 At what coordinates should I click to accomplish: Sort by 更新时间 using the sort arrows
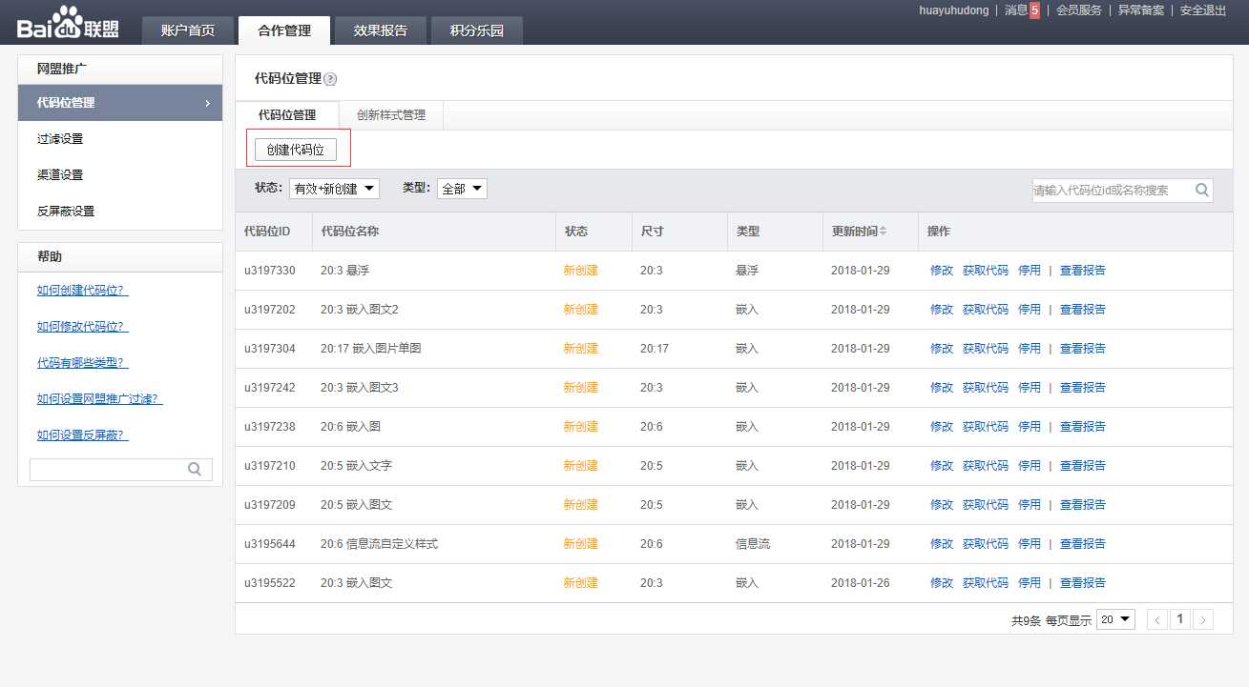pos(884,232)
